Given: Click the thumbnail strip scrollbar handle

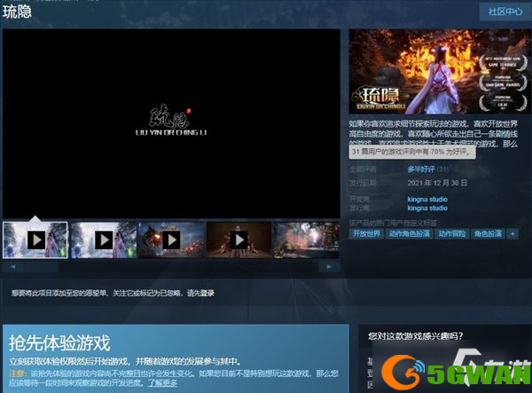Looking at the screenshot, I should (x=41, y=267).
